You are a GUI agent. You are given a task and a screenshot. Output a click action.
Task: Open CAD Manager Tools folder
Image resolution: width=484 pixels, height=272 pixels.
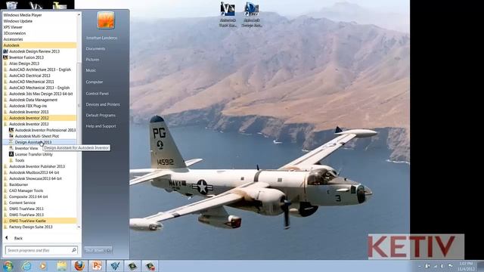coord(26,190)
